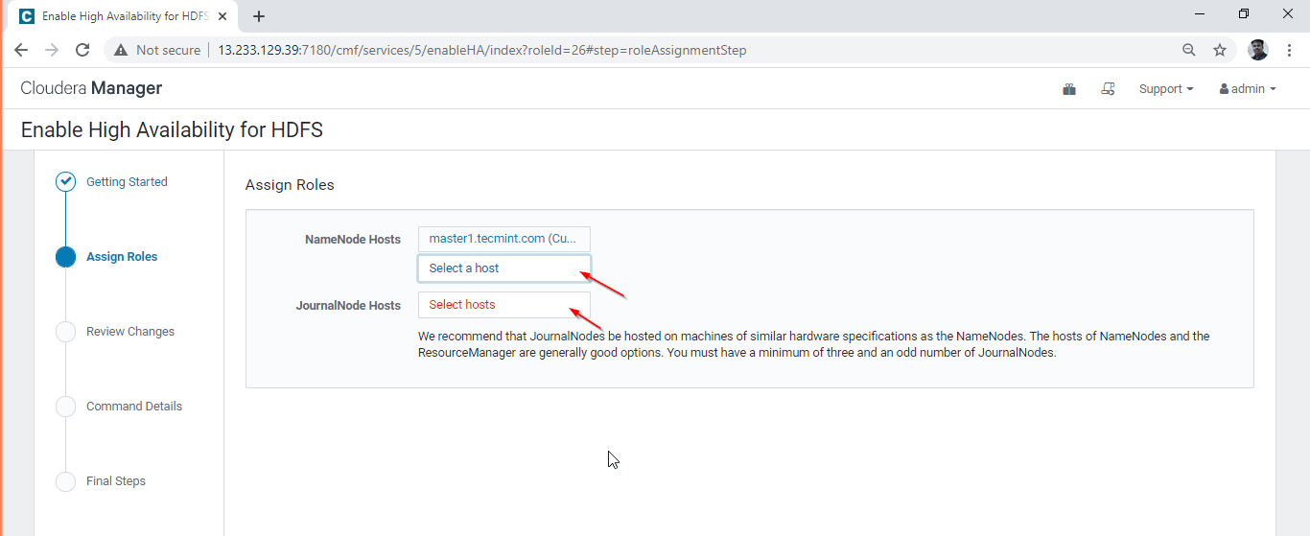The height and width of the screenshot is (536, 1310).
Task: Click the Cloudera parcels gift icon
Action: click(x=1069, y=89)
